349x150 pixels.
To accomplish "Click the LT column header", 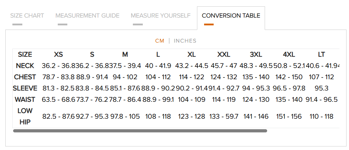I will (x=321, y=55).
